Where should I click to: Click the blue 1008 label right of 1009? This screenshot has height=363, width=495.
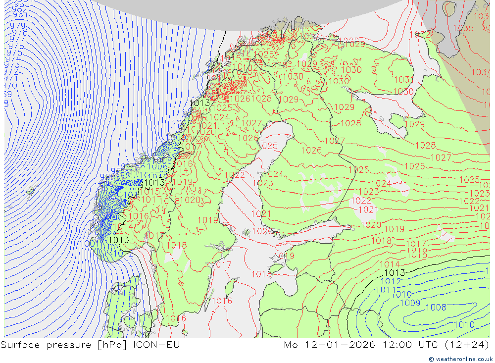tap(436, 308)
